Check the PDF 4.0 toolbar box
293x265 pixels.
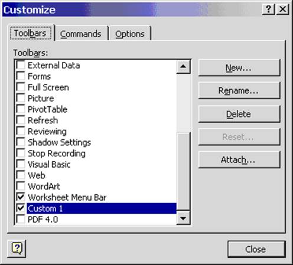(21, 219)
